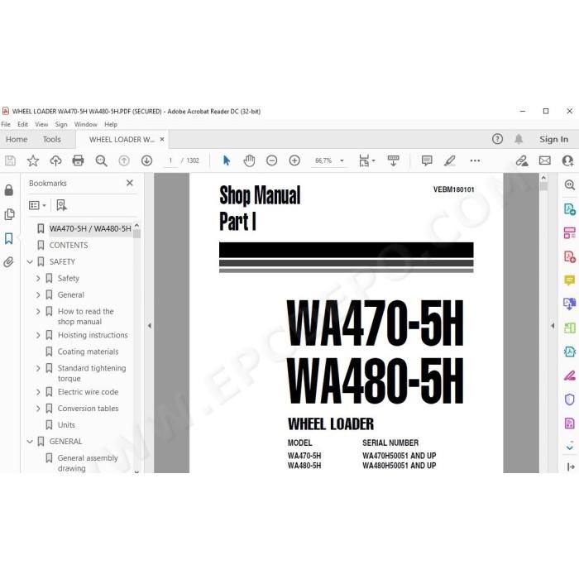The height and width of the screenshot is (579, 579).
Task: Go to previous page arrow button
Action: point(124,160)
